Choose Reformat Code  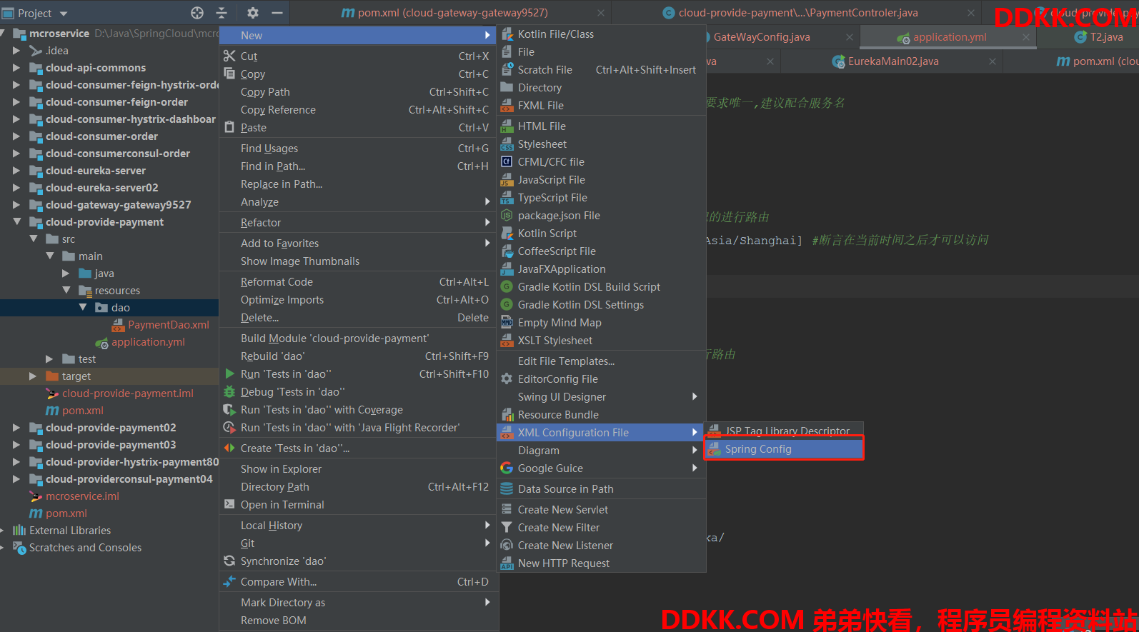357,281
